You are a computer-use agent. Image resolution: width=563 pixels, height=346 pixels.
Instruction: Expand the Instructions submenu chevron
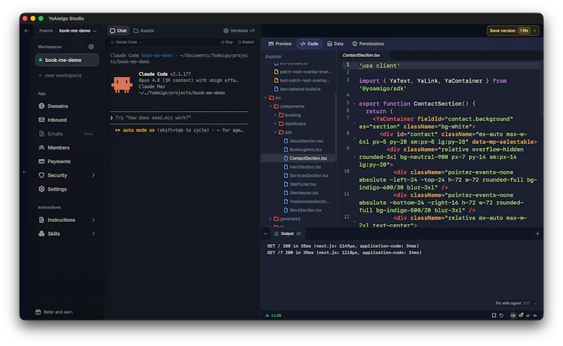93,220
